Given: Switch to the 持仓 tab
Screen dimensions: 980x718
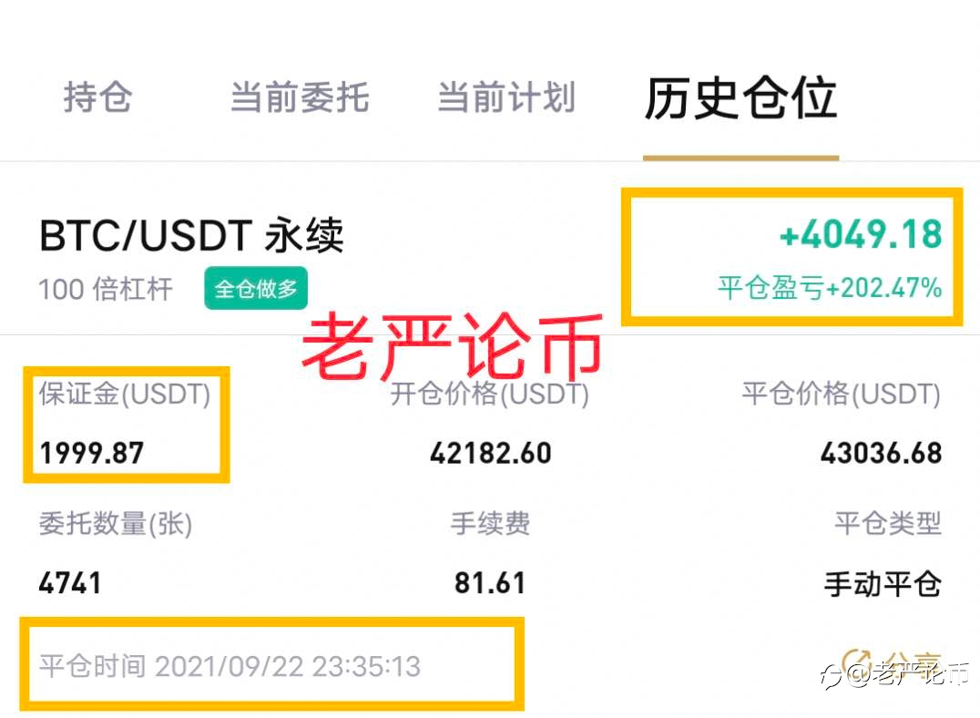Looking at the screenshot, I should click(97, 97).
